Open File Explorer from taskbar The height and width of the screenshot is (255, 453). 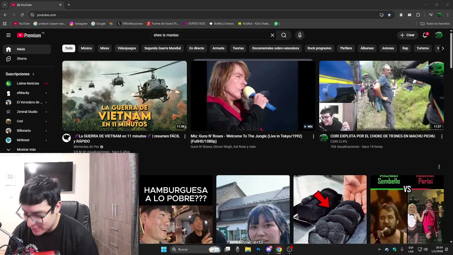pos(248,249)
